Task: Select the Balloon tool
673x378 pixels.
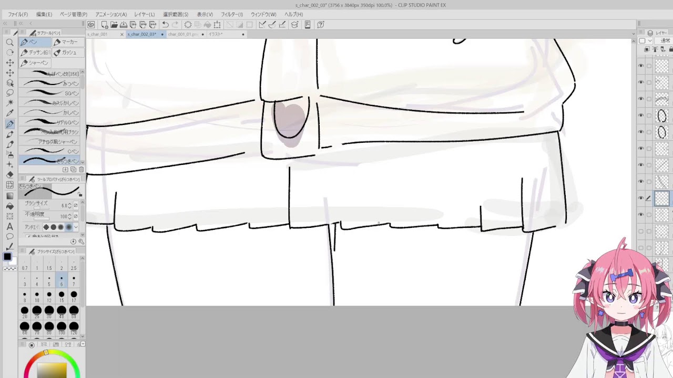Action: 9,236
